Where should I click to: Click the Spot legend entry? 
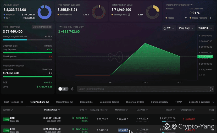point(19,18)
